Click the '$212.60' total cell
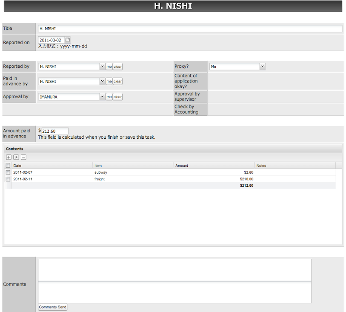Screen dimensions: 346x312 pyautogui.click(x=247, y=185)
